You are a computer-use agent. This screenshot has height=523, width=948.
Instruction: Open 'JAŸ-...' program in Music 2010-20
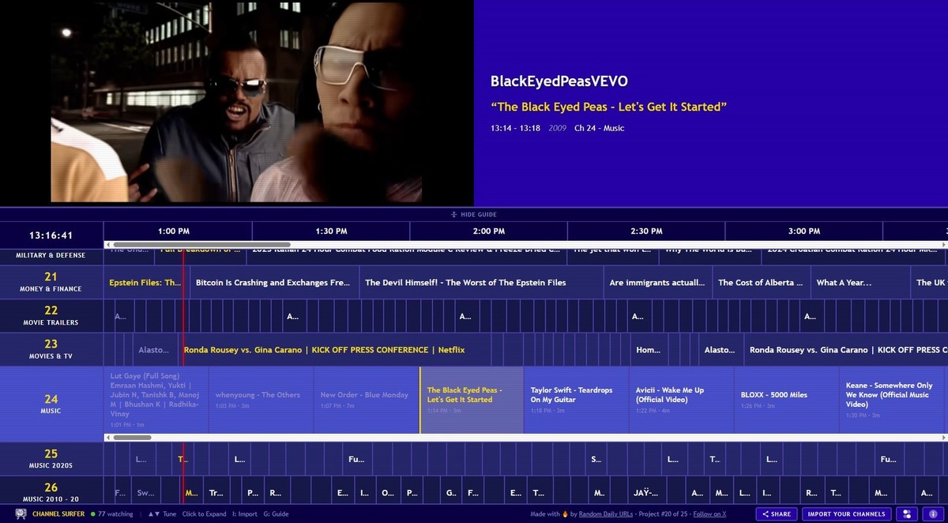pos(646,492)
